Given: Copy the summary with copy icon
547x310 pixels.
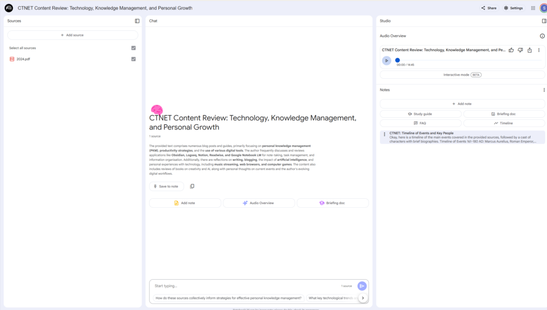Looking at the screenshot, I should coord(192,186).
